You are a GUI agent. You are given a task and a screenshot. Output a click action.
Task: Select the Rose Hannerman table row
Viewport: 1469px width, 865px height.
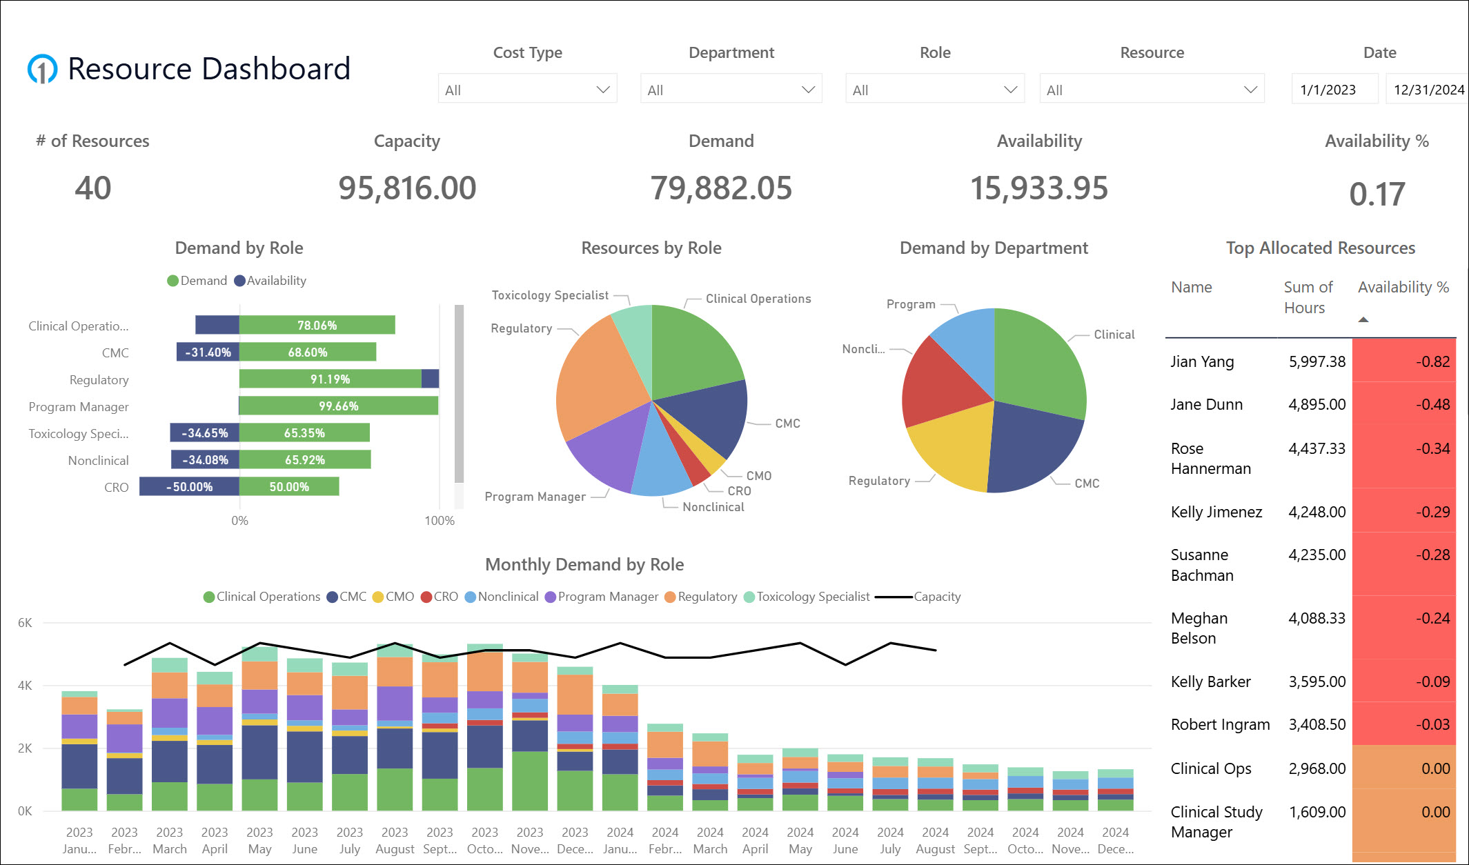point(1310,458)
